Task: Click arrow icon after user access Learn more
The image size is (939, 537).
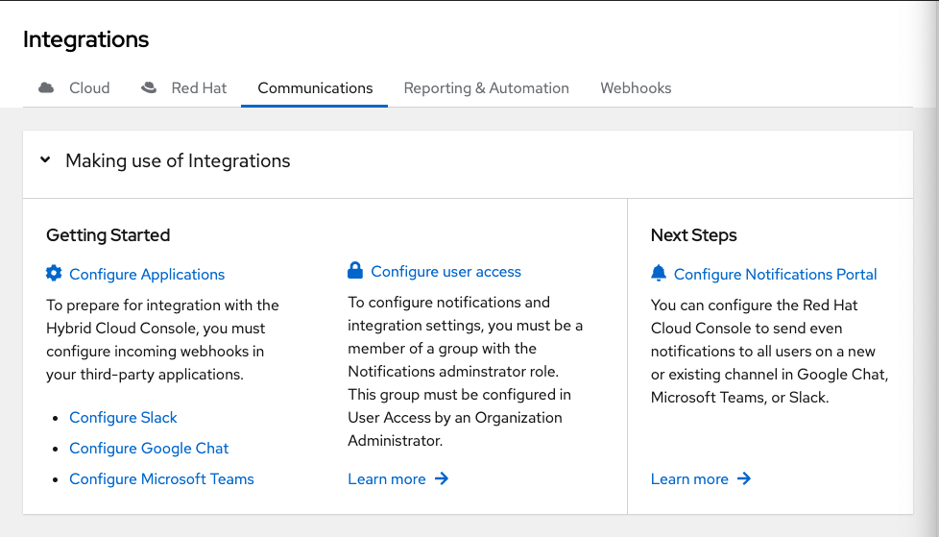Action: pos(442,478)
